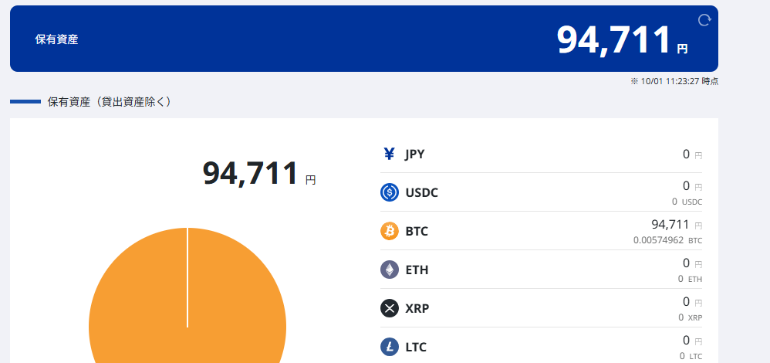Open the USDC asset row label

pyautogui.click(x=421, y=192)
